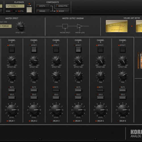
Task: Open the SONG/PTN component
Action: [62, 6]
